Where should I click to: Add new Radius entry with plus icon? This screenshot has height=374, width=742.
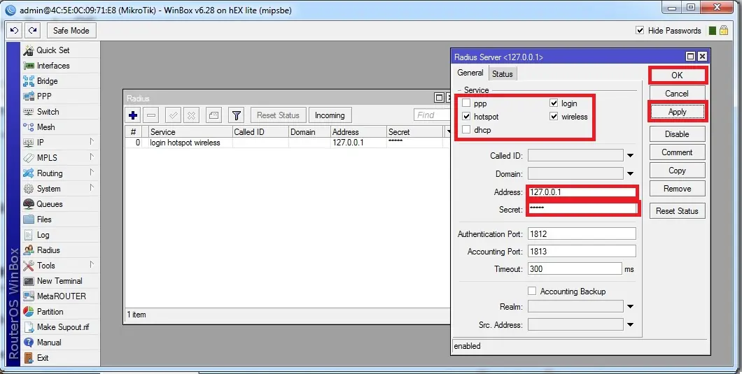click(133, 115)
